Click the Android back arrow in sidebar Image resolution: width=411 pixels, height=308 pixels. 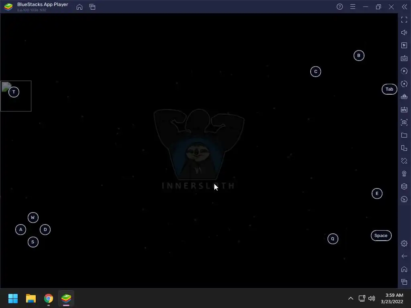[x=404, y=256]
